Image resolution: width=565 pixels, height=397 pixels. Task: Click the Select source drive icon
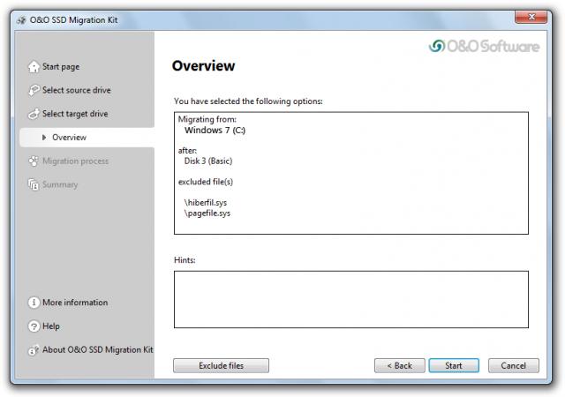34,90
